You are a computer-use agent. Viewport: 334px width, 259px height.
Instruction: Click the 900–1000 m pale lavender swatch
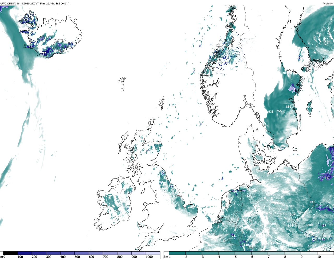click(x=139, y=253)
